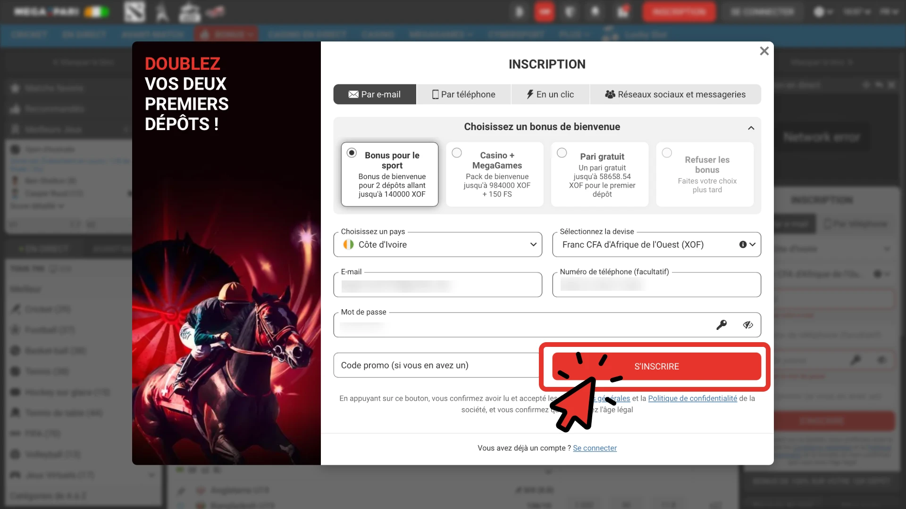Screen dimensions: 906x509
Task: Choose the Casino + MegaGames bonus
Action: (x=495, y=174)
